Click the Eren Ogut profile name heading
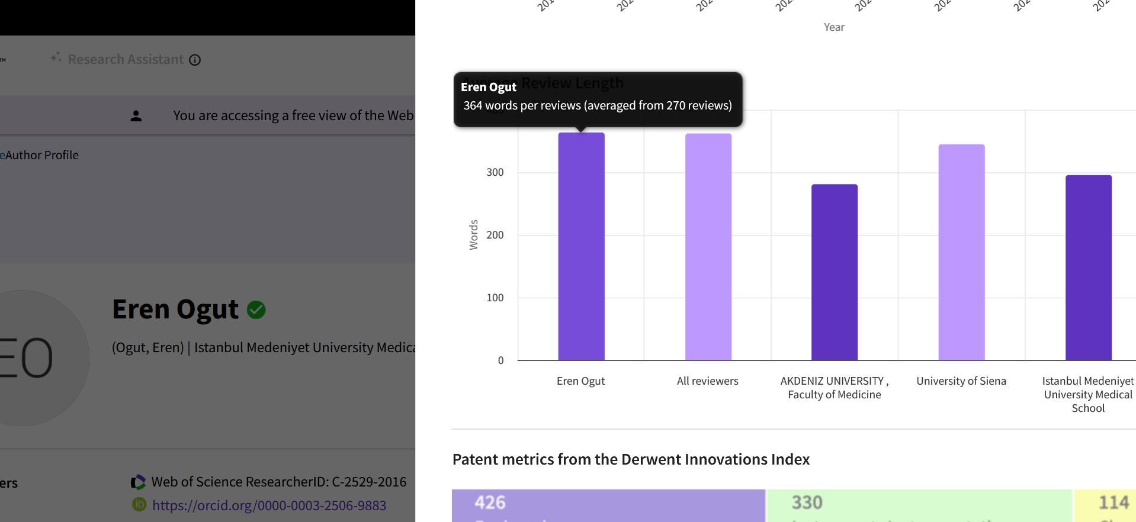1136x522 pixels. (x=175, y=310)
